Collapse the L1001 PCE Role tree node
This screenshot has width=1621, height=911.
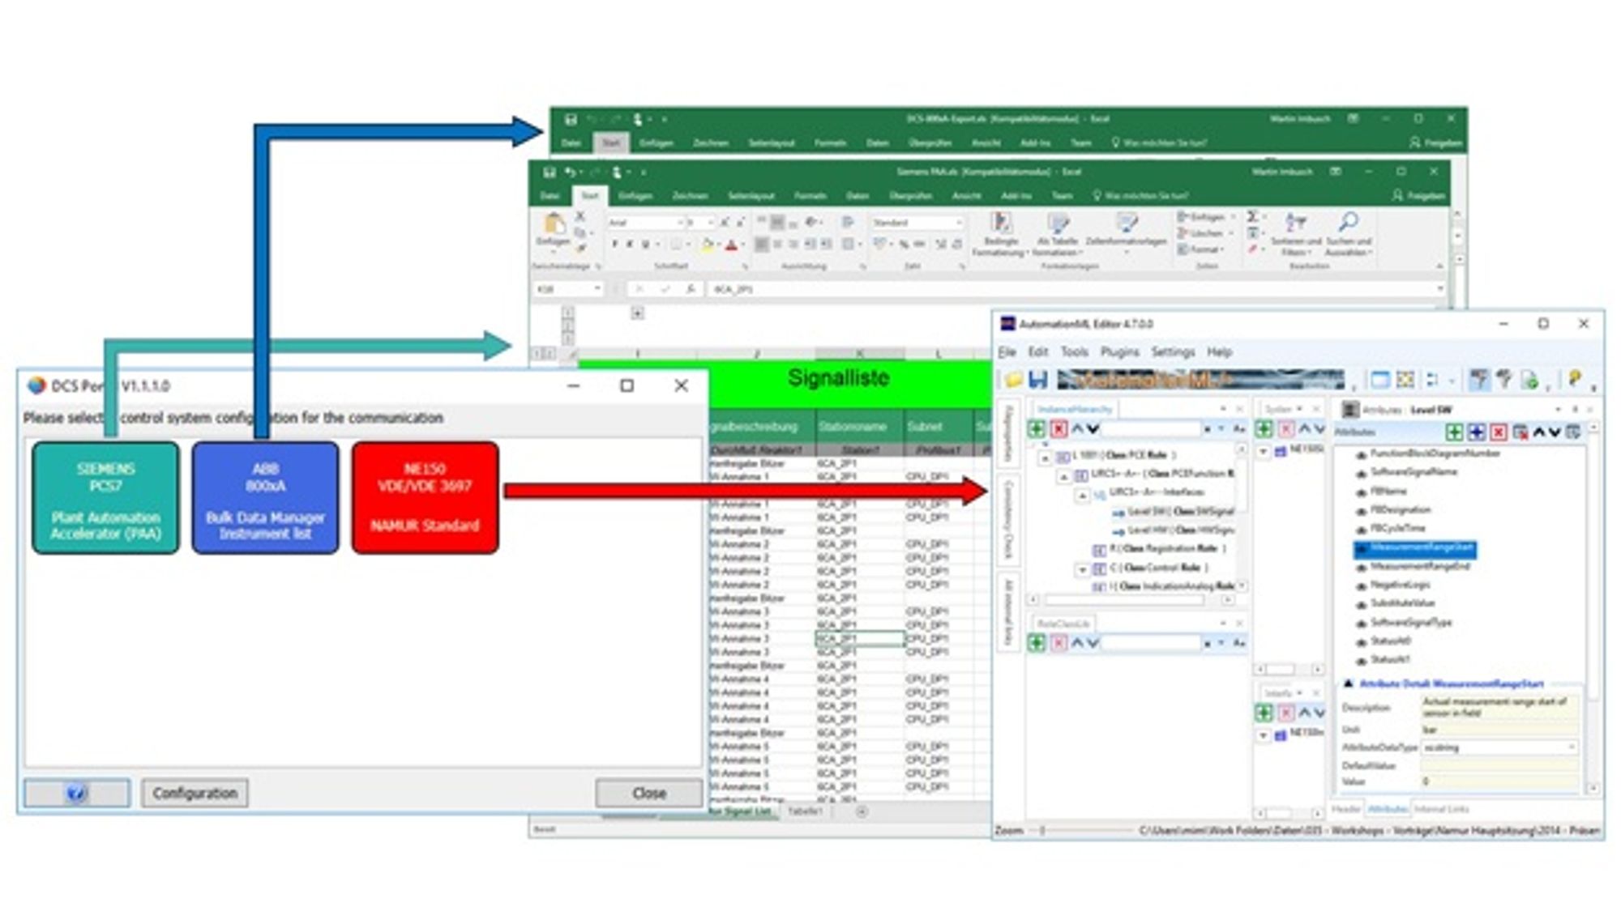click(1046, 458)
